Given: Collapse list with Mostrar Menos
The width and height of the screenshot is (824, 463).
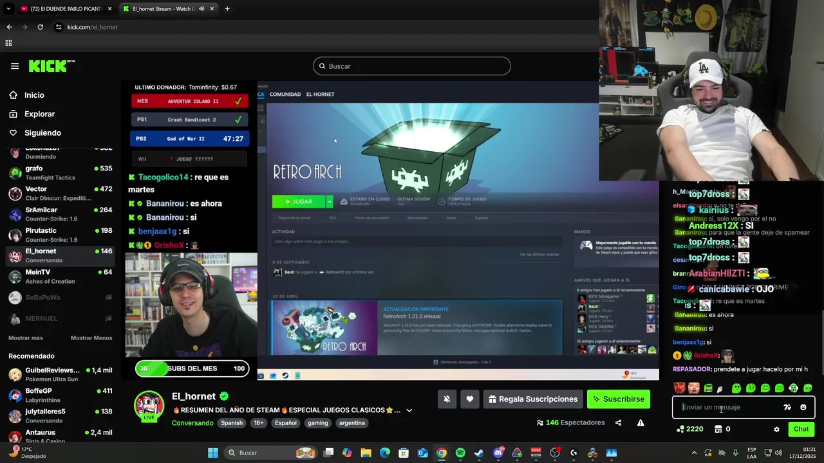Looking at the screenshot, I should (x=91, y=338).
